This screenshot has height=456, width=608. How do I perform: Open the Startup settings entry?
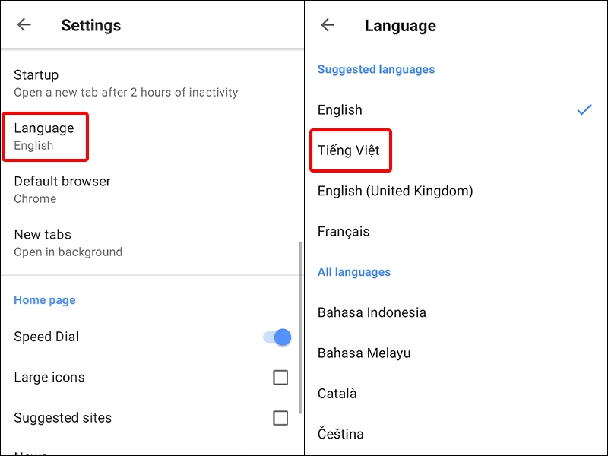tap(76, 82)
